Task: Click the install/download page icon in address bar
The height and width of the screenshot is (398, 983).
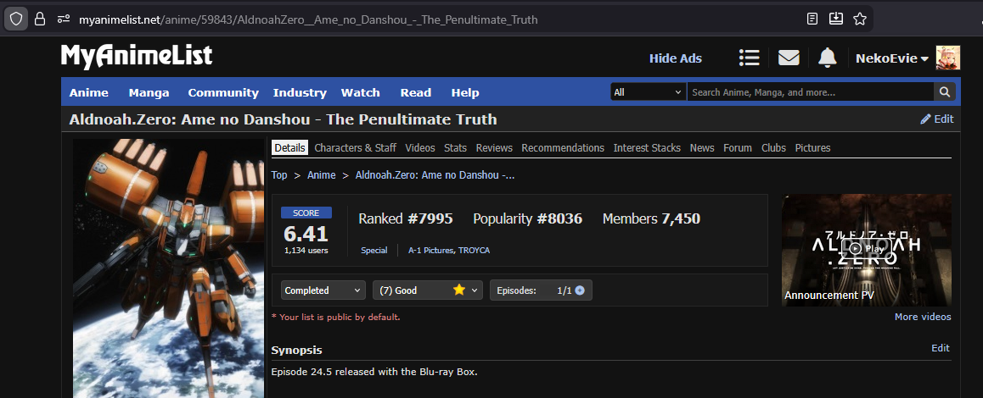Action: coord(835,19)
